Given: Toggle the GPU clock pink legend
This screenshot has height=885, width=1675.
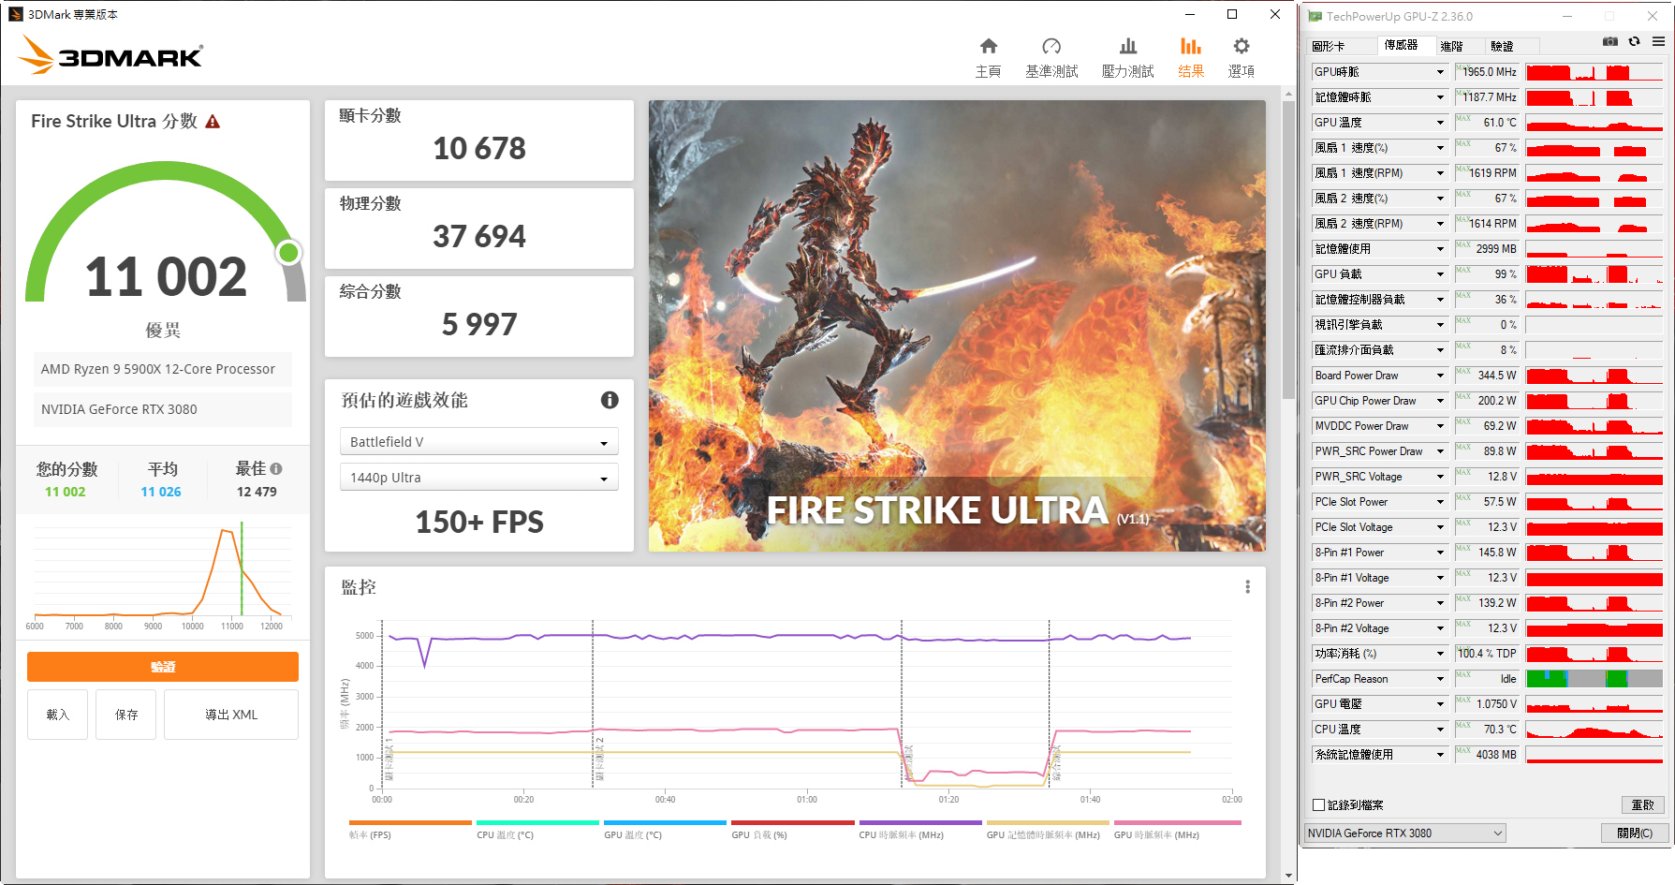Looking at the screenshot, I should coord(1177,829).
